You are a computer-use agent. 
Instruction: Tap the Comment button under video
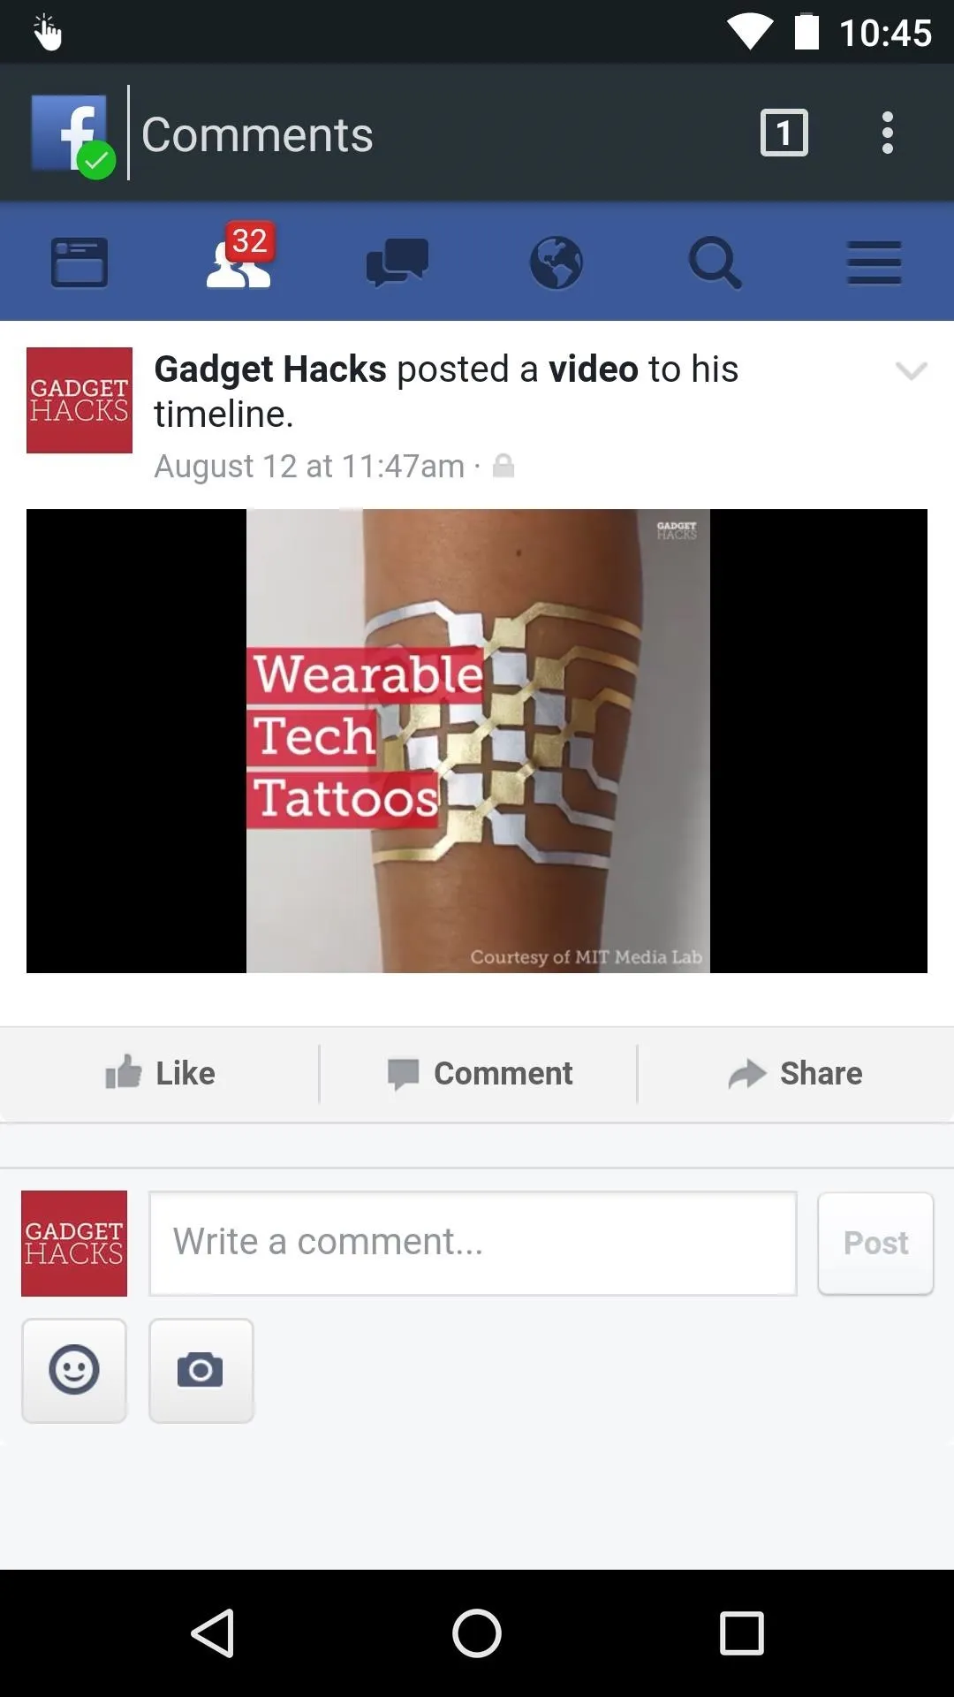coord(480,1073)
